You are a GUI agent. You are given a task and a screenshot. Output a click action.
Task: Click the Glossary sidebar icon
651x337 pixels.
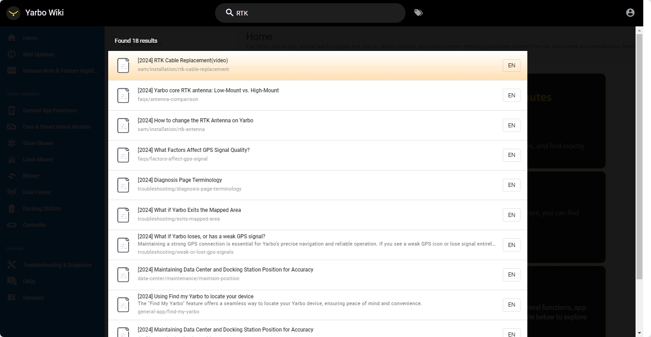click(x=12, y=298)
